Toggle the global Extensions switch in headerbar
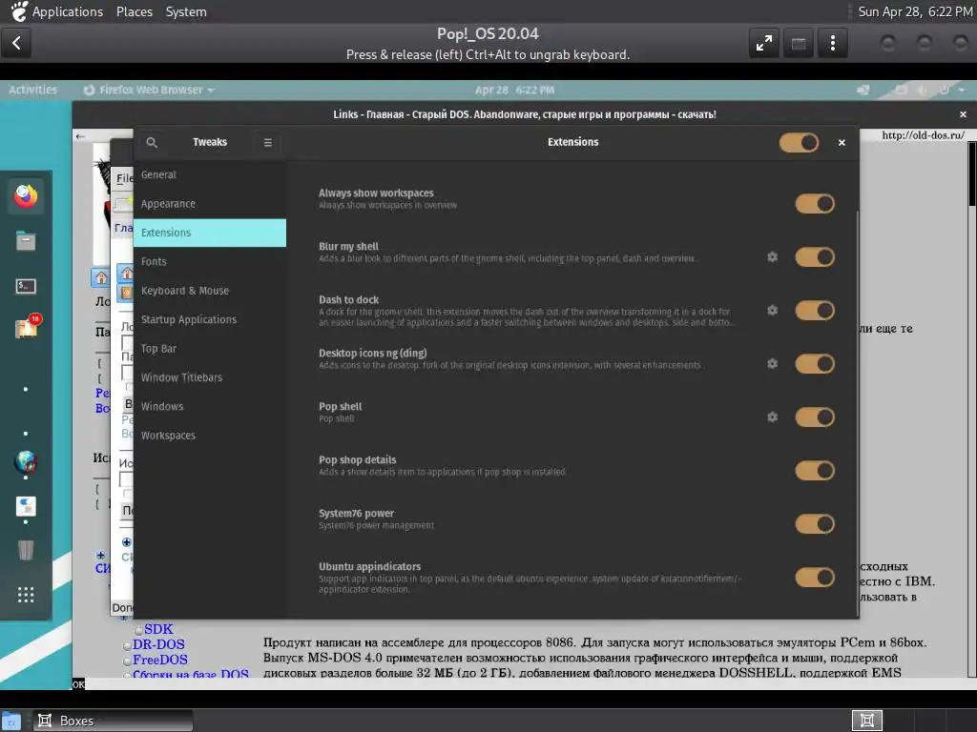The height and width of the screenshot is (732, 977). click(x=799, y=143)
